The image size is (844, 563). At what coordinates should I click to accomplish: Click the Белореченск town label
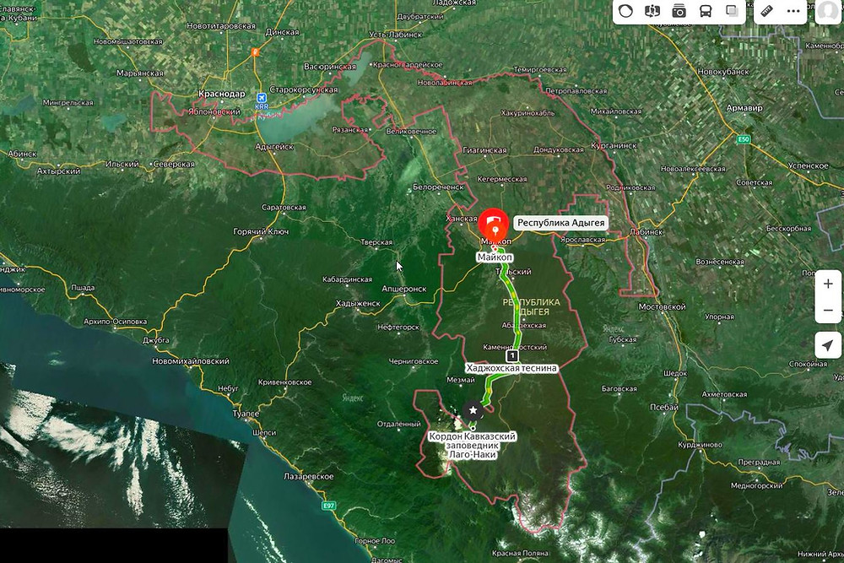[x=438, y=187]
